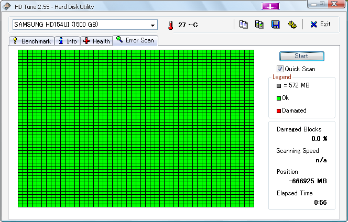The height and width of the screenshot is (222, 348).
Task: Click the copy screenshot to clipboard icon
Action: click(259, 25)
